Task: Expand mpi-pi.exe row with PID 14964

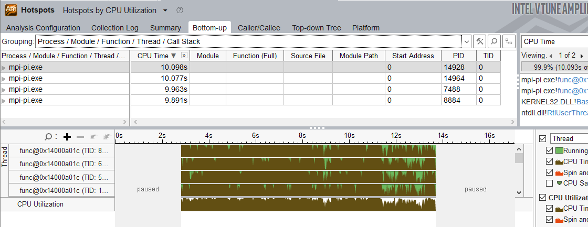Action: [4, 79]
